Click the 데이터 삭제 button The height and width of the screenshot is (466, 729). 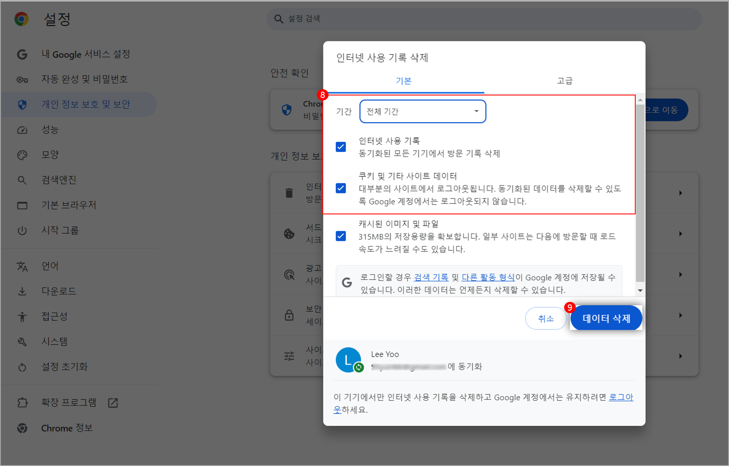606,318
